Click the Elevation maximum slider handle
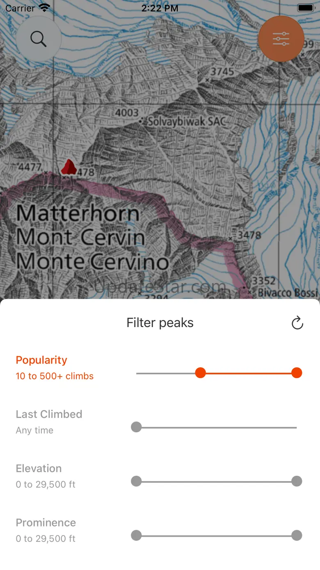This screenshot has width=320, height=570. point(297,481)
